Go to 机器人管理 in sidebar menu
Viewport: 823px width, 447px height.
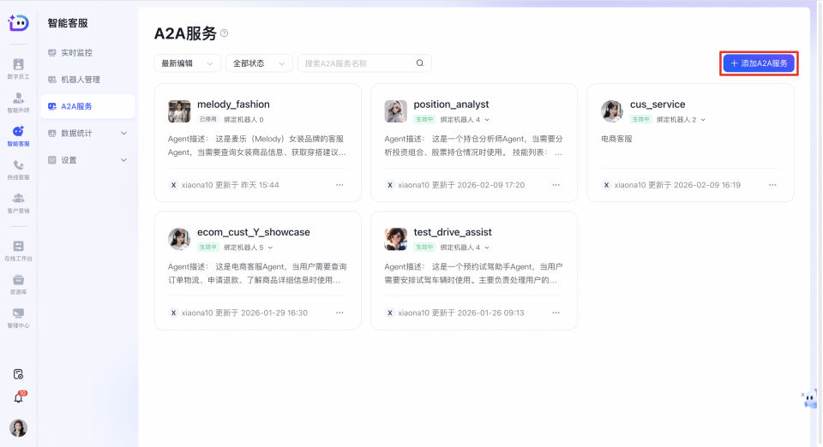[81, 80]
